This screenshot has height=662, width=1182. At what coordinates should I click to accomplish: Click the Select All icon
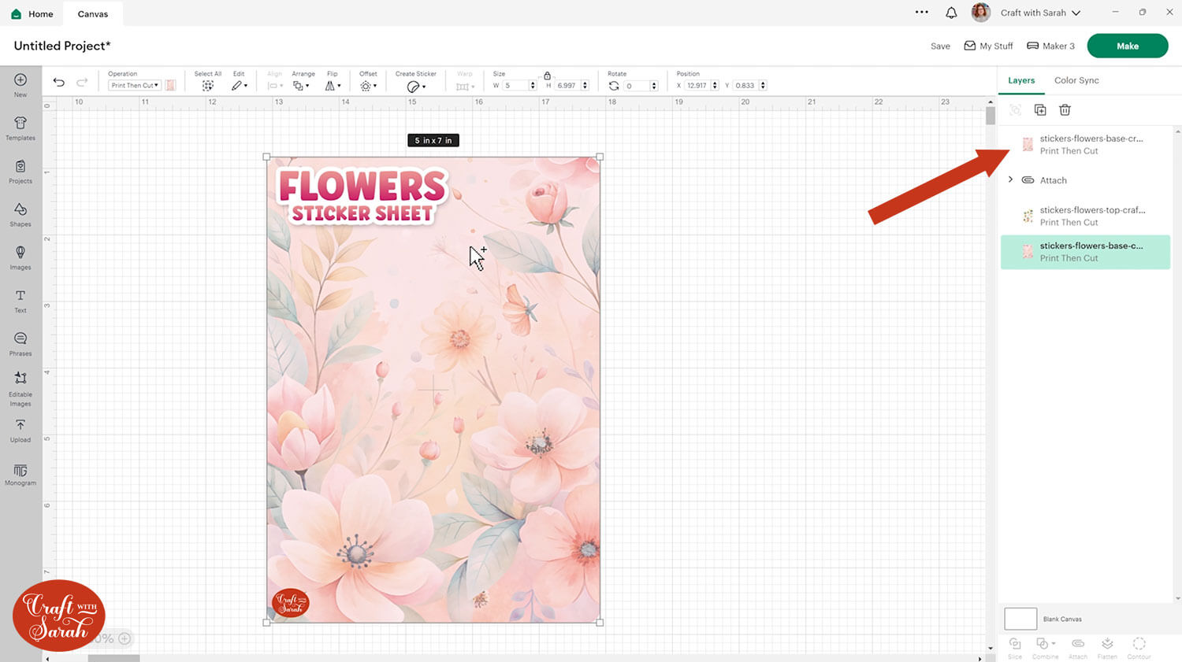pos(208,86)
